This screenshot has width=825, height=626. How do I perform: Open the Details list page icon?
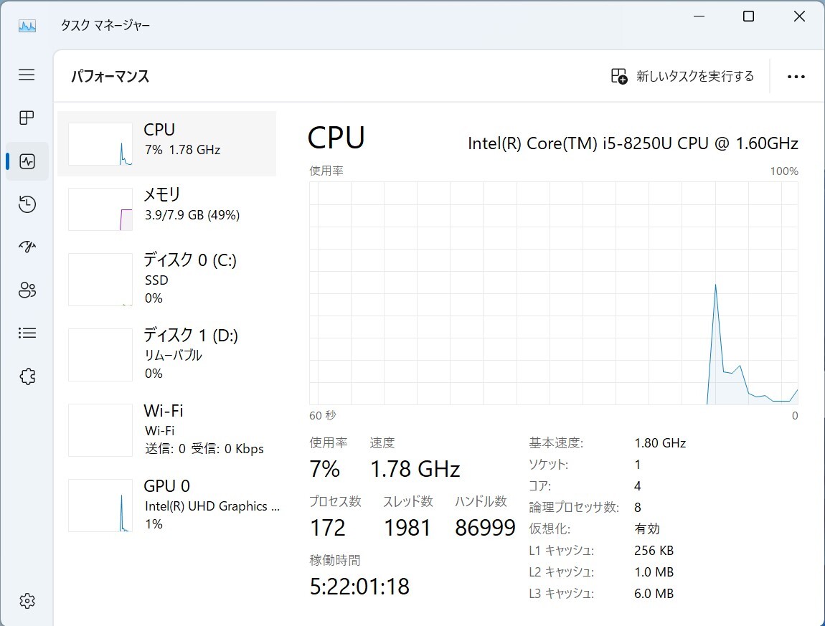tap(27, 333)
